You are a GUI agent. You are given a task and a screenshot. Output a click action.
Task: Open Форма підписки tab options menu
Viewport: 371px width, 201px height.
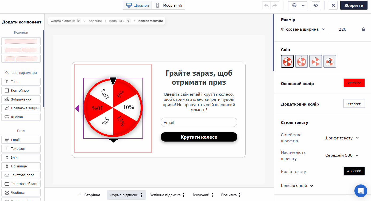point(141,195)
